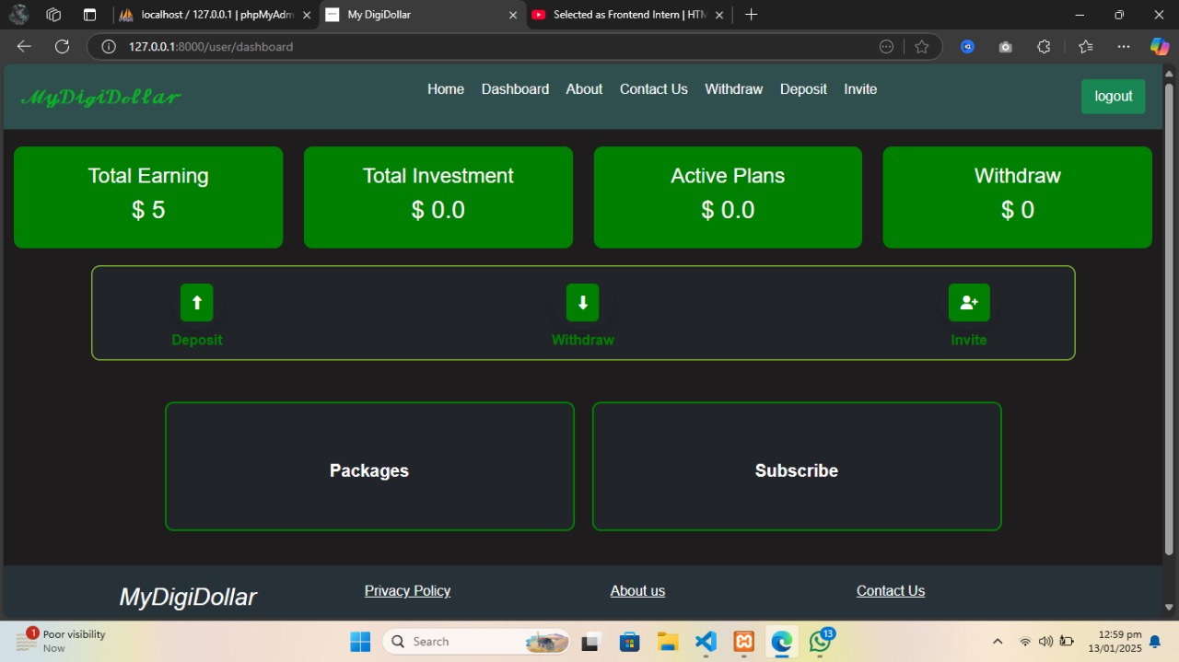The height and width of the screenshot is (662, 1179).
Task: Open Dashboard in navigation bar
Action: pyautogui.click(x=515, y=89)
